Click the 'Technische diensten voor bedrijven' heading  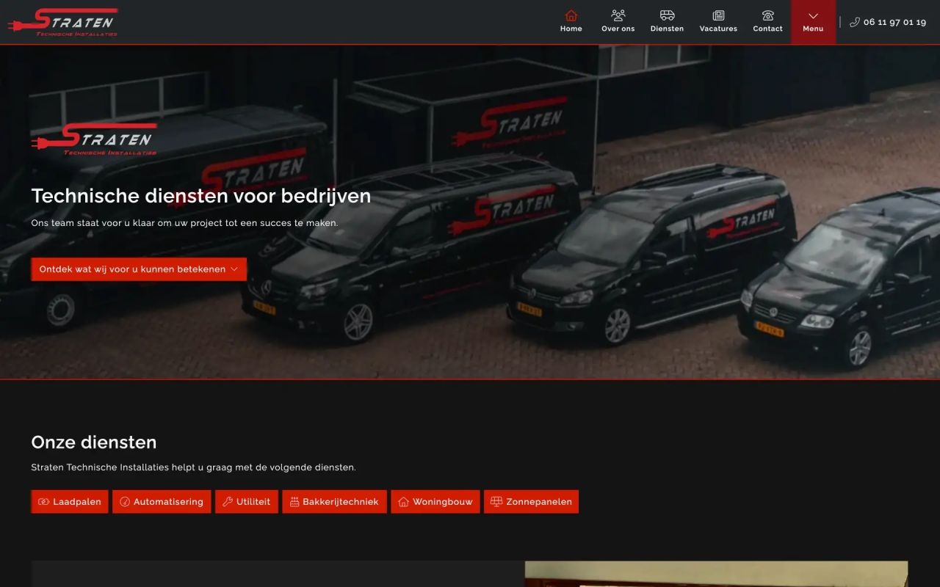tap(200, 196)
